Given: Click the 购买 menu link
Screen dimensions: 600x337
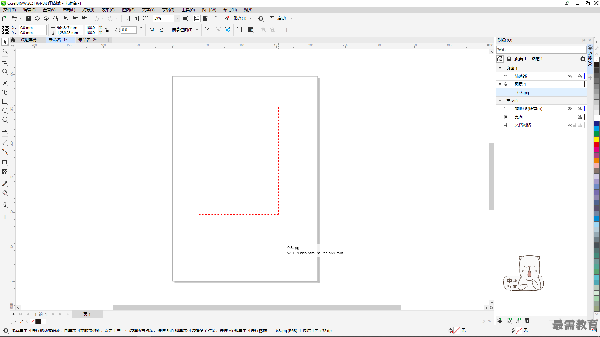Looking at the screenshot, I should pos(248,10).
